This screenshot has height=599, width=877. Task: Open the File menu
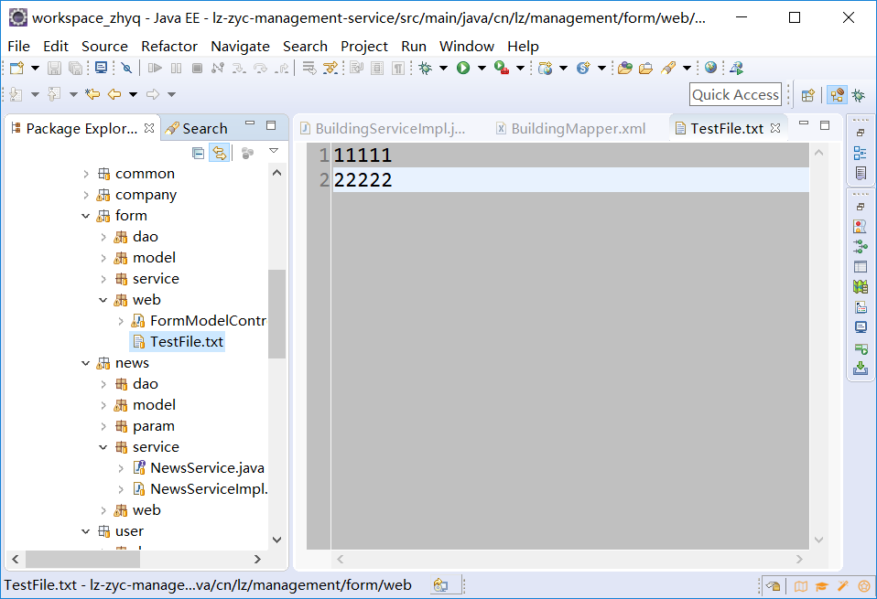tap(18, 47)
